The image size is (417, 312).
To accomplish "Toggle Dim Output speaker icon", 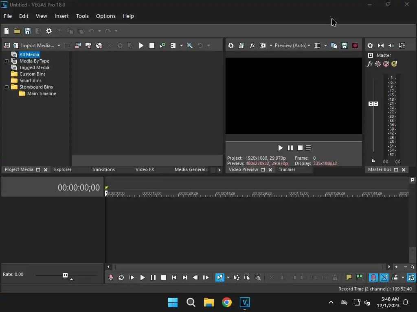I will pyautogui.click(x=391, y=45).
